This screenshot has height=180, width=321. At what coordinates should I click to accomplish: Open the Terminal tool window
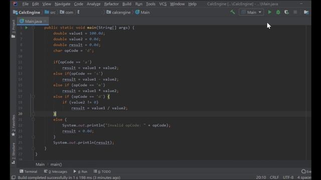[x=29, y=171]
